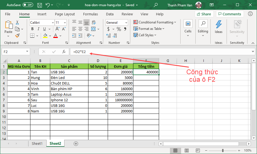Click Increase Decimal icon
The image size is (257, 154).
point(109,35)
